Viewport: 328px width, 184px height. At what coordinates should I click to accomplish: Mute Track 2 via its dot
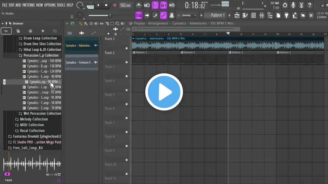[126, 62]
